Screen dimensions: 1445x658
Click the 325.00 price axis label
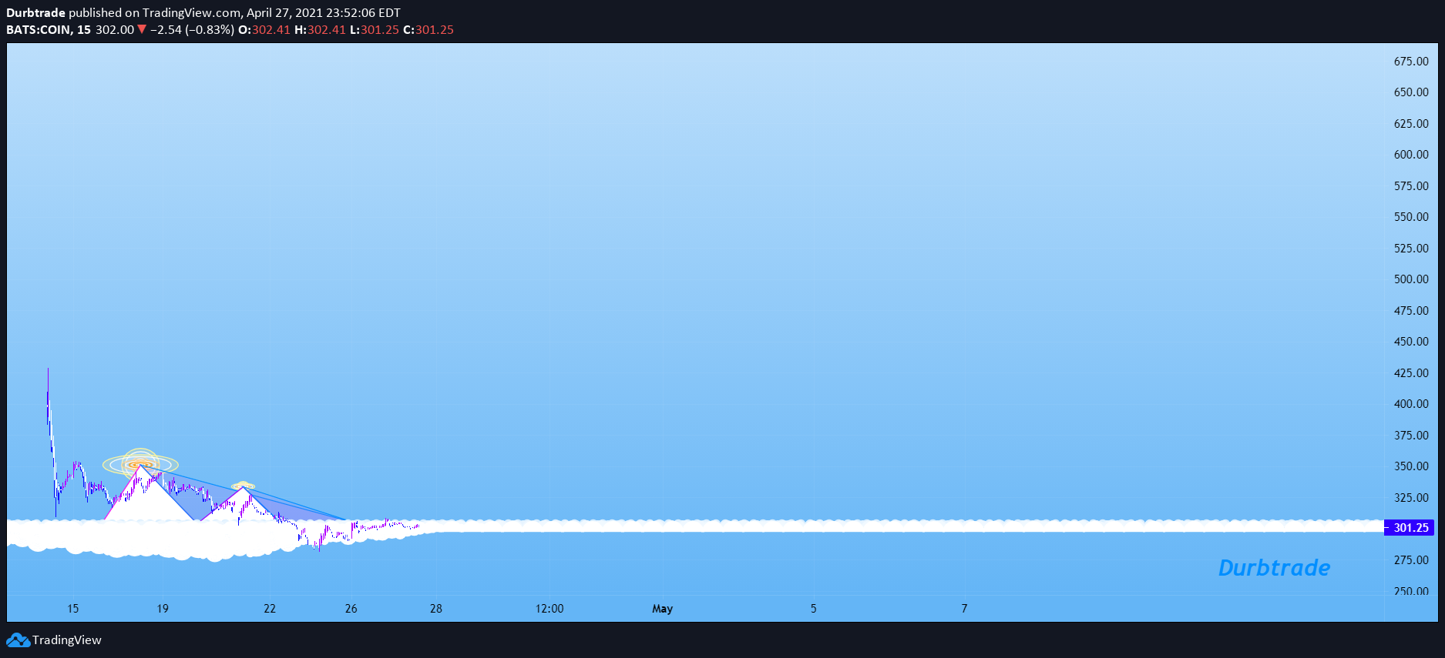(x=1411, y=498)
